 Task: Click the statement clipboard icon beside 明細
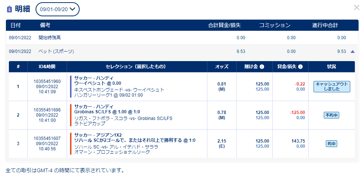point(9,9)
